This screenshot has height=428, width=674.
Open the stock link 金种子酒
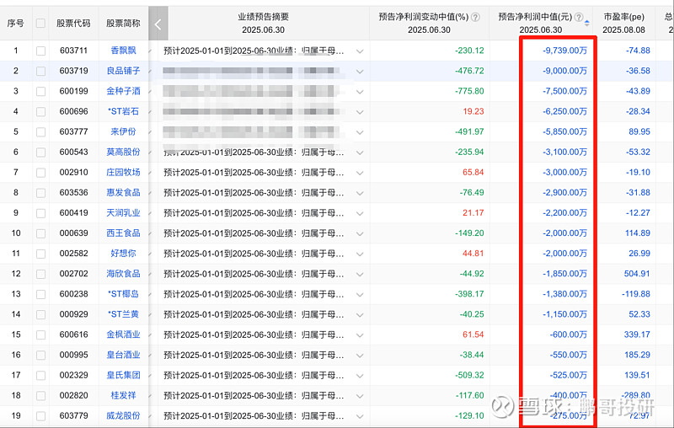click(x=123, y=91)
